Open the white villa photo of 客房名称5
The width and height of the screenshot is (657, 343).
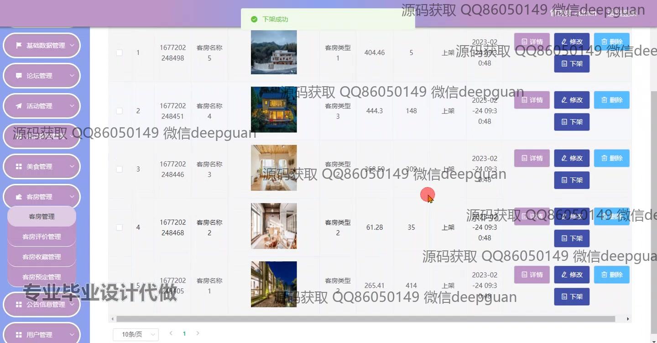[274, 52]
